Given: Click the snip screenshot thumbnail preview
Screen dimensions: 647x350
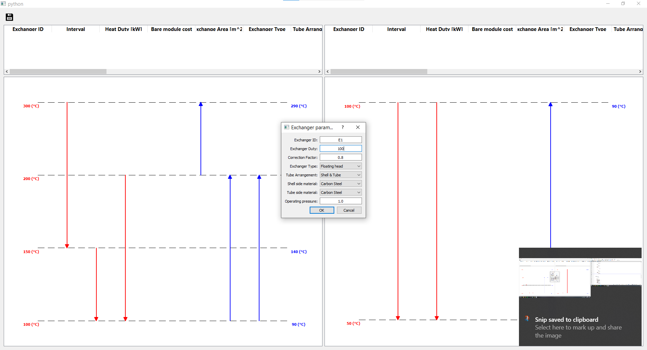Looking at the screenshot, I should 580,278.
